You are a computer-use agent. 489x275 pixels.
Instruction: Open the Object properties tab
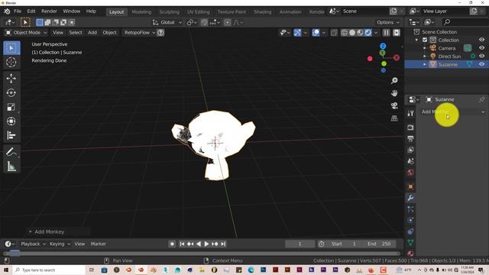click(x=411, y=186)
